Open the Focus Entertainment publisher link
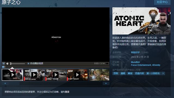 pyautogui.click(x=141, y=65)
